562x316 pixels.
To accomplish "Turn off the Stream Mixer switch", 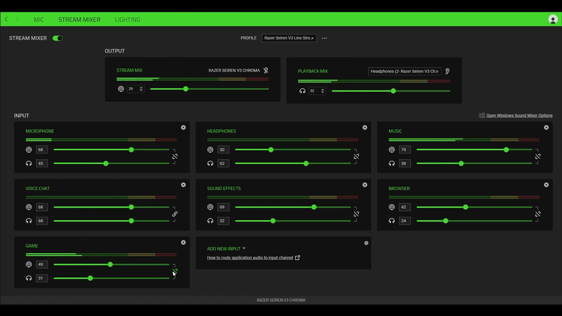I will [x=57, y=38].
